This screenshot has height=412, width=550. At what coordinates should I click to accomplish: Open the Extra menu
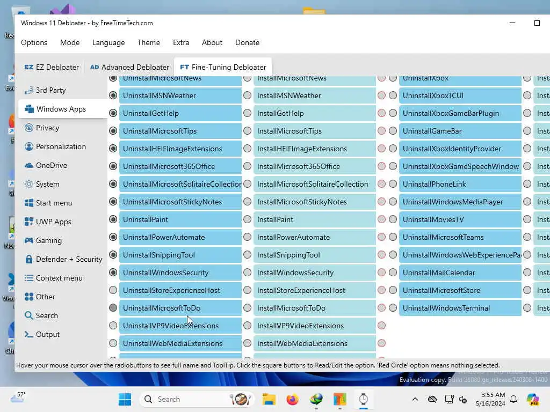[x=181, y=42]
